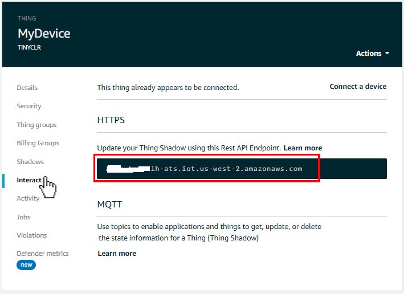The width and height of the screenshot is (404, 294).
Task: Click Learn more next to Rest API Endpoint
Action: point(303,148)
